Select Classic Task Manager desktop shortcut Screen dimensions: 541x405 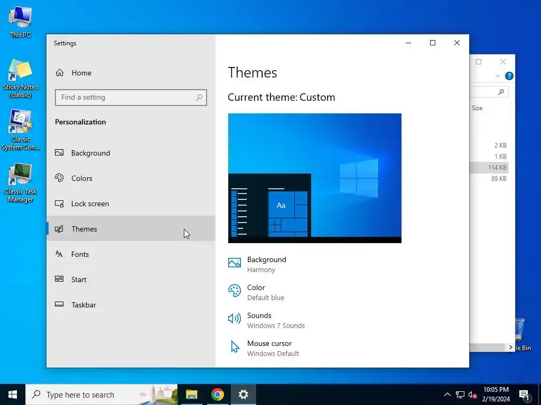21,183
